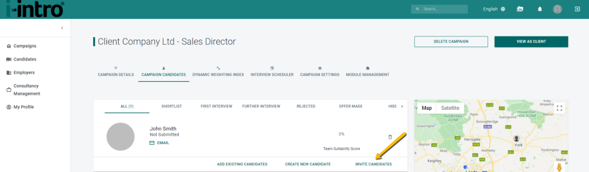Click the globe language icon
This screenshot has width=589, height=172.
pos(503,9)
